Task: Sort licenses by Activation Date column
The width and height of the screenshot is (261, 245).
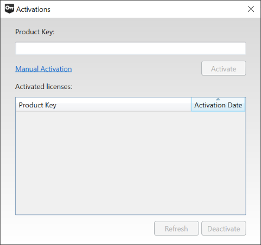Action: [218, 104]
